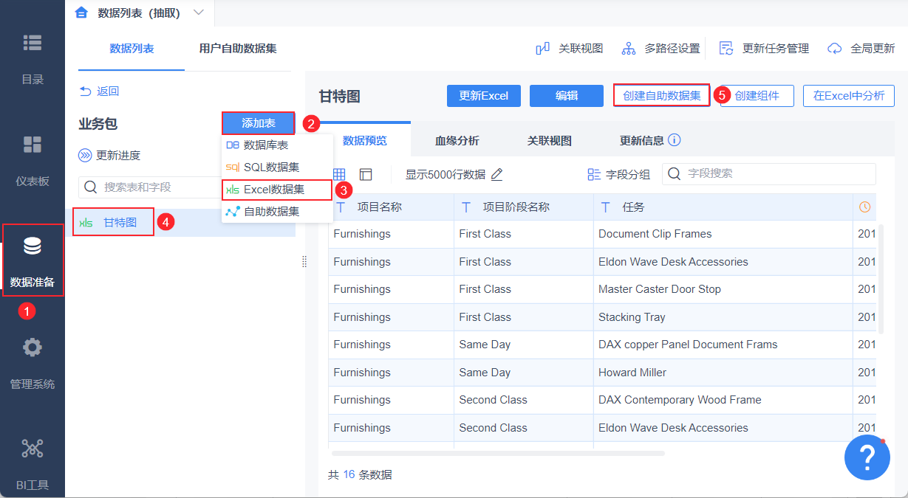Viewport: 908px width, 498px height.
Task: Choose 数据库表 from the add table menu
Action: point(277,146)
